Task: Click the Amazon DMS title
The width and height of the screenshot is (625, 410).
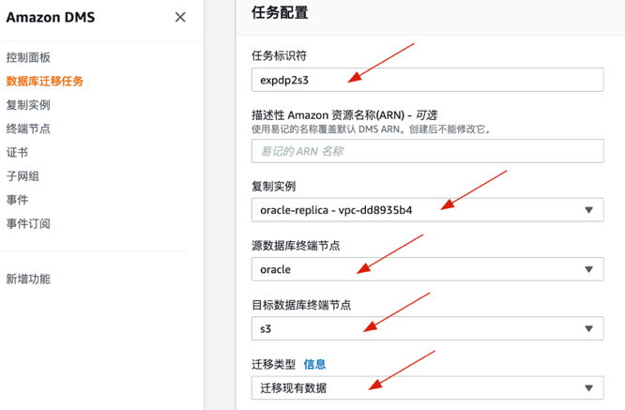Action: pos(51,17)
